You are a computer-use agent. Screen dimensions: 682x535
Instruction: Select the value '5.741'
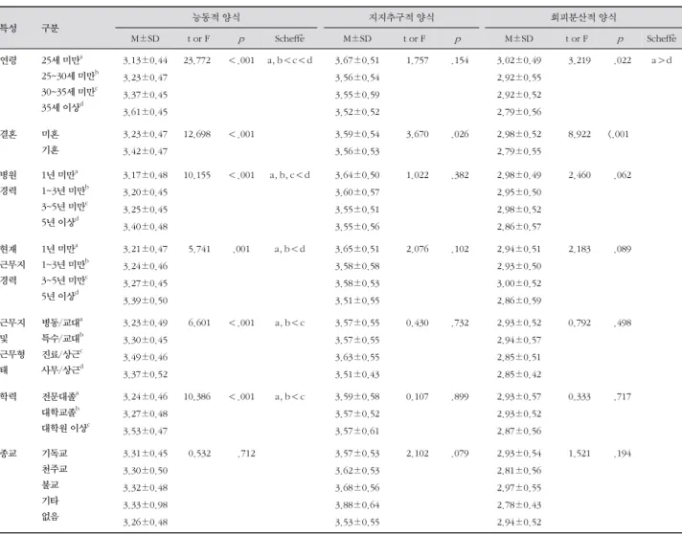tap(199, 249)
